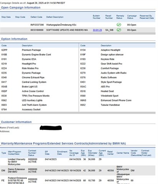Viewport: 158px width, 184px height.
Task: Click Heated Seat option
Action: click(107, 91)
